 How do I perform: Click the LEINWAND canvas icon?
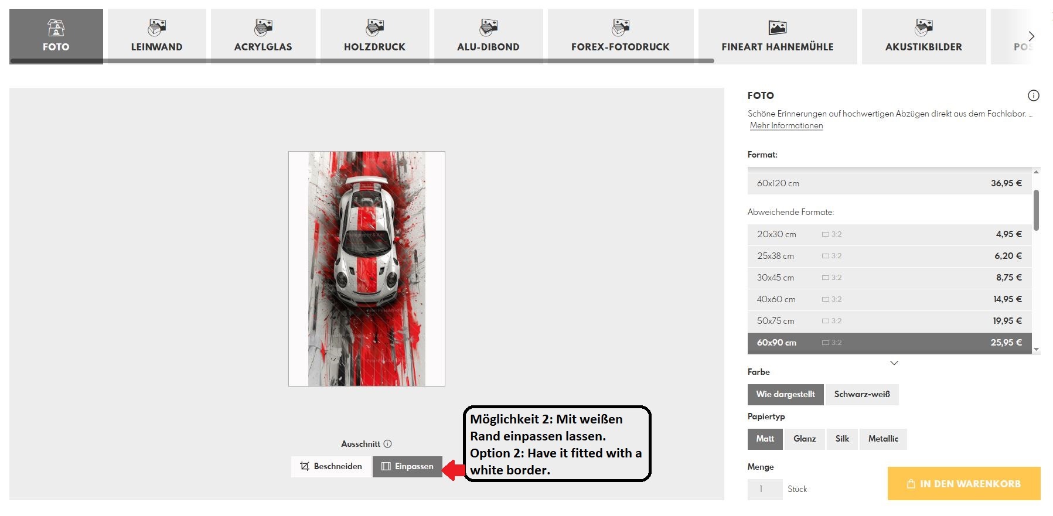157,27
